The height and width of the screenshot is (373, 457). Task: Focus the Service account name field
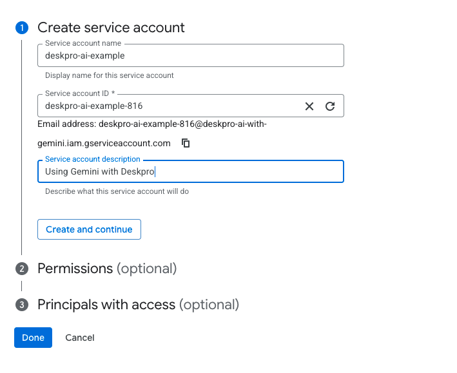point(190,56)
